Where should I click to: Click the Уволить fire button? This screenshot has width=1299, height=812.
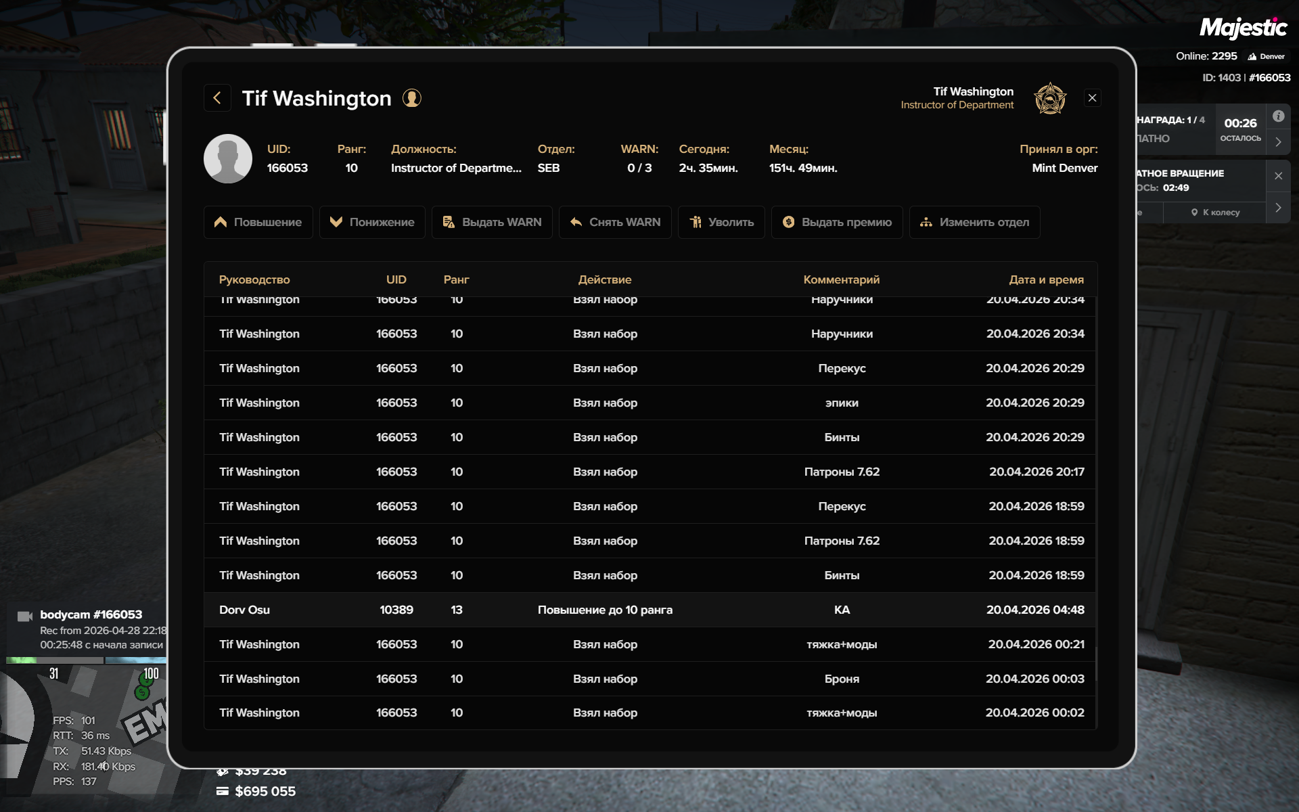point(721,222)
